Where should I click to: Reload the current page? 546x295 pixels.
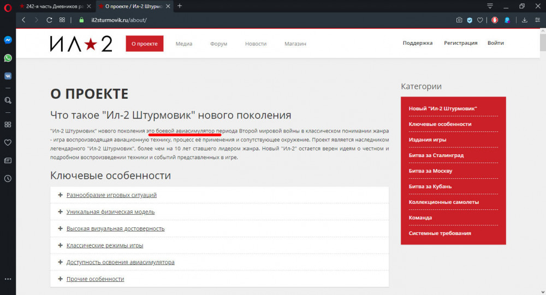tap(49, 20)
